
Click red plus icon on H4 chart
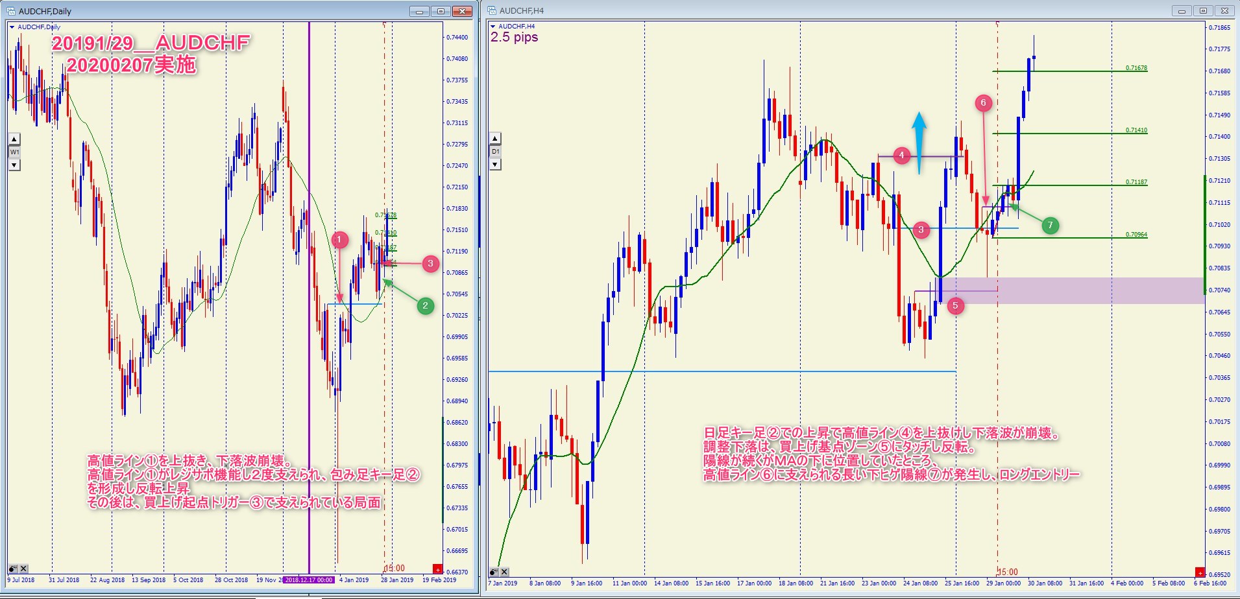tap(1200, 572)
